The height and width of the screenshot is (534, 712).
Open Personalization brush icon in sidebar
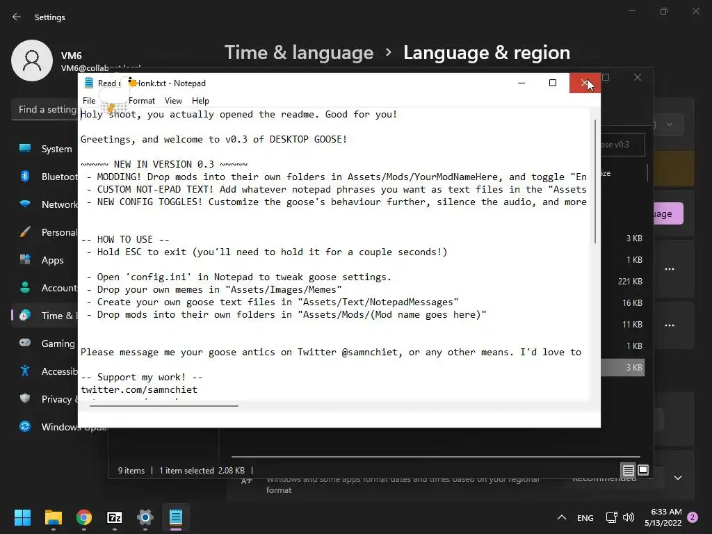25,232
